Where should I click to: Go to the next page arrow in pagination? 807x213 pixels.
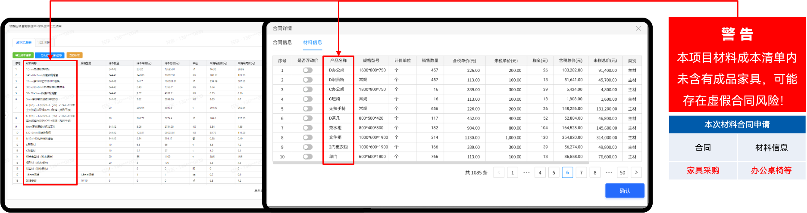[636, 173]
